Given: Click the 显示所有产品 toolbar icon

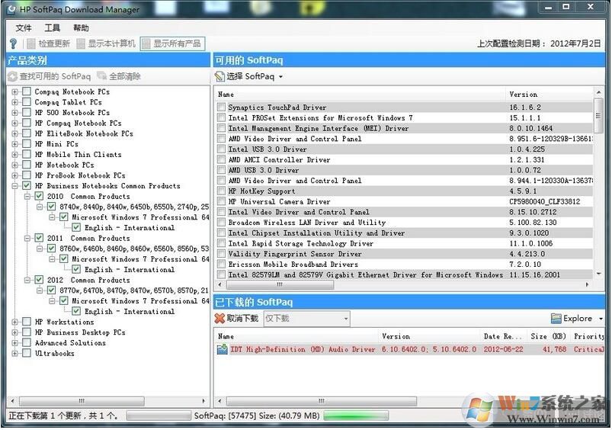Looking at the screenshot, I should coord(146,43).
